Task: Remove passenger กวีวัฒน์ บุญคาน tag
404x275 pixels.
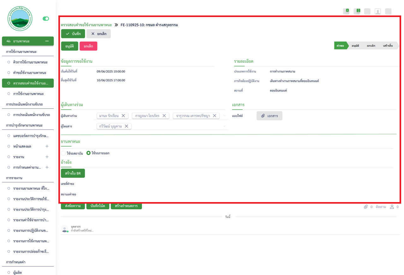Action: point(127,126)
